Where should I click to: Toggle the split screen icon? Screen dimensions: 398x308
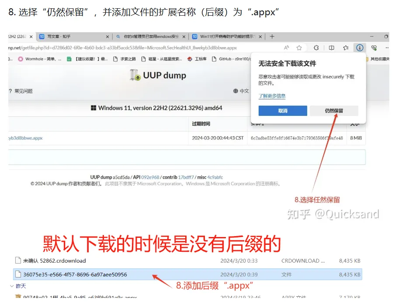332,47
